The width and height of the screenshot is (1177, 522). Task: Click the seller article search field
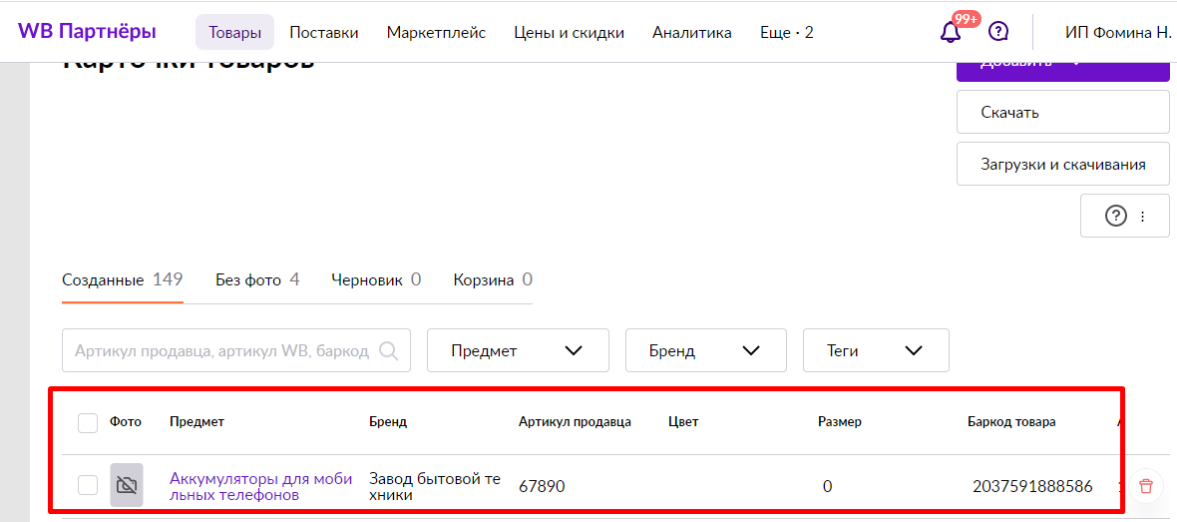pyautogui.click(x=236, y=350)
